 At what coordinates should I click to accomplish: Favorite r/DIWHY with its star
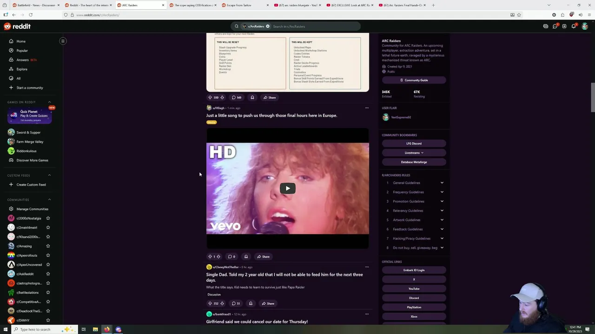48,320
